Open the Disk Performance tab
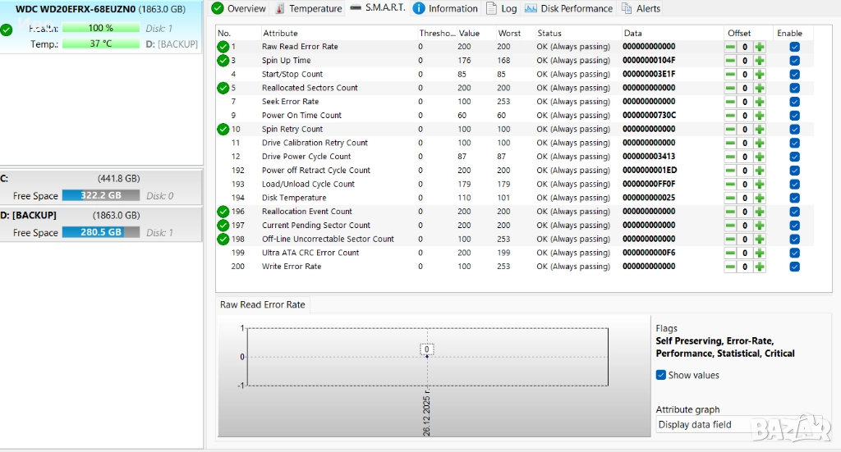The height and width of the screenshot is (452, 841). click(568, 8)
